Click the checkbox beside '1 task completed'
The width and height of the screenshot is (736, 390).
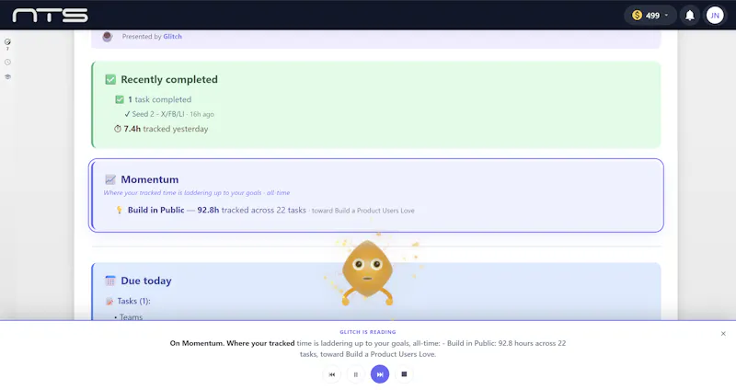(x=120, y=99)
